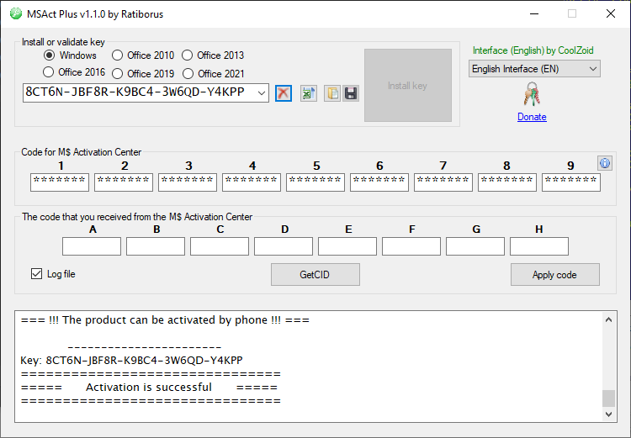Click confirmation field C
This screenshot has height=438, width=631.
(220, 246)
